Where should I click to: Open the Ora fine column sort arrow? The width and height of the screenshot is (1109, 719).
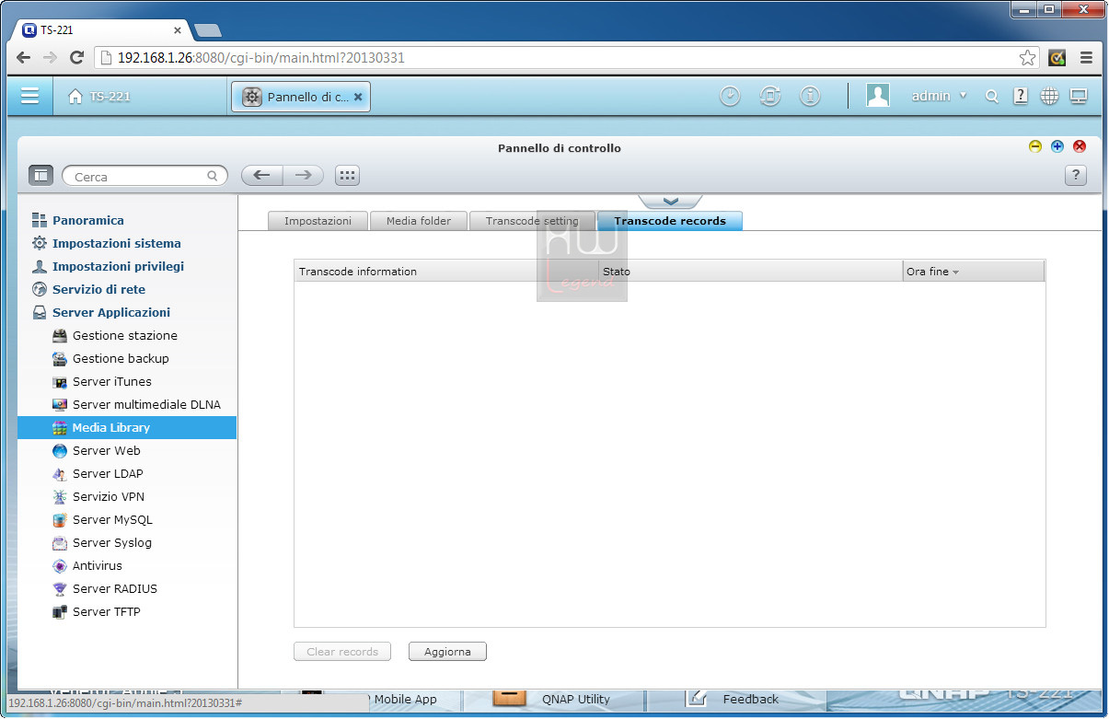(955, 273)
